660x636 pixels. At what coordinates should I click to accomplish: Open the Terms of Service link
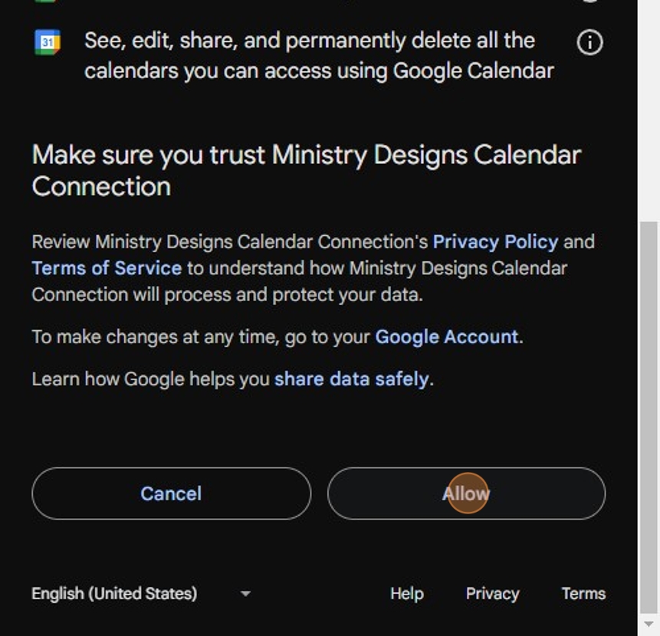[107, 268]
